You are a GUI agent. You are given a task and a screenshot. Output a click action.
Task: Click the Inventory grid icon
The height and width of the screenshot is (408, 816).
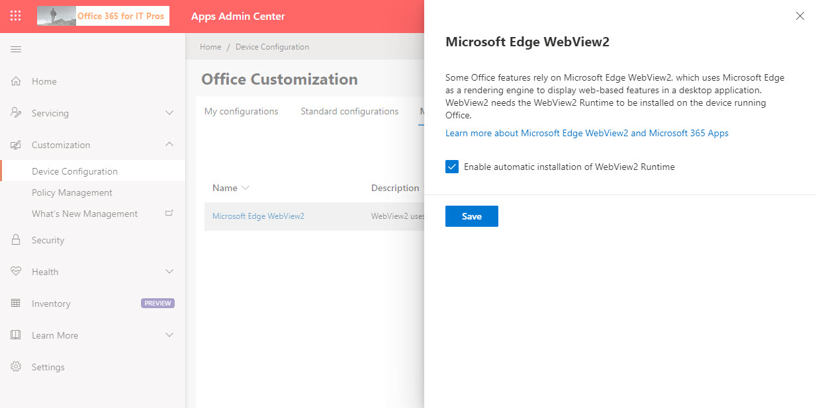(16, 304)
